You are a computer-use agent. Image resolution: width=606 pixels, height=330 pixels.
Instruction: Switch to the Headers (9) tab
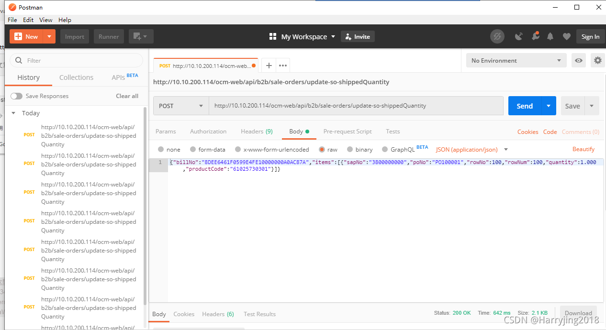tap(257, 131)
